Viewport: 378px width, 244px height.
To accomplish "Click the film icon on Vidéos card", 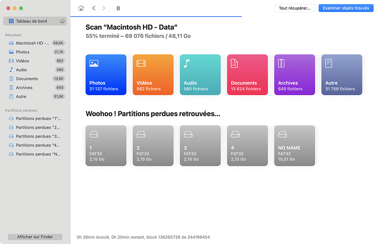I will pyautogui.click(x=141, y=63).
